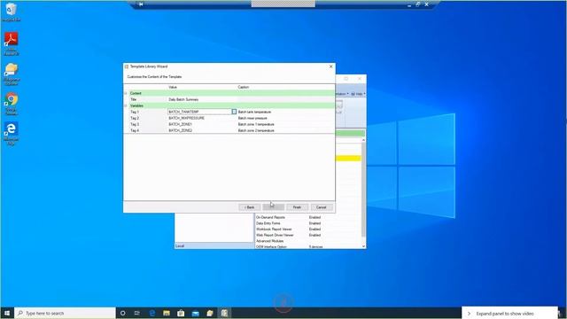
Task: Select the Title value Daily Batch Summary
Action: coord(183,99)
